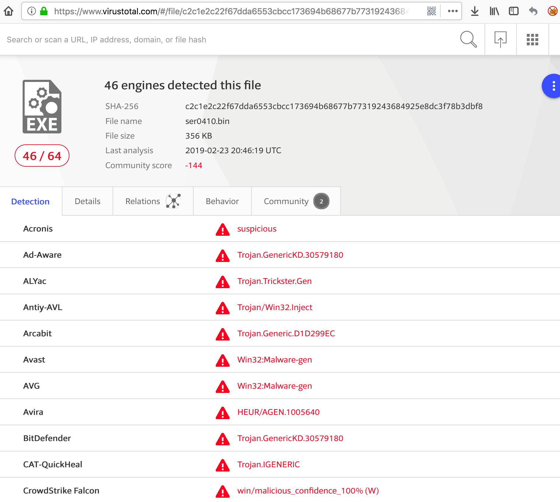
Task: Click the -144 community score
Action: tap(194, 165)
